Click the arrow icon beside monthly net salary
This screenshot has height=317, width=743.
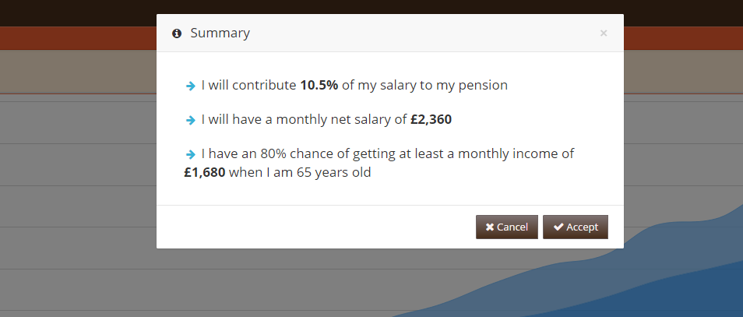coord(191,120)
